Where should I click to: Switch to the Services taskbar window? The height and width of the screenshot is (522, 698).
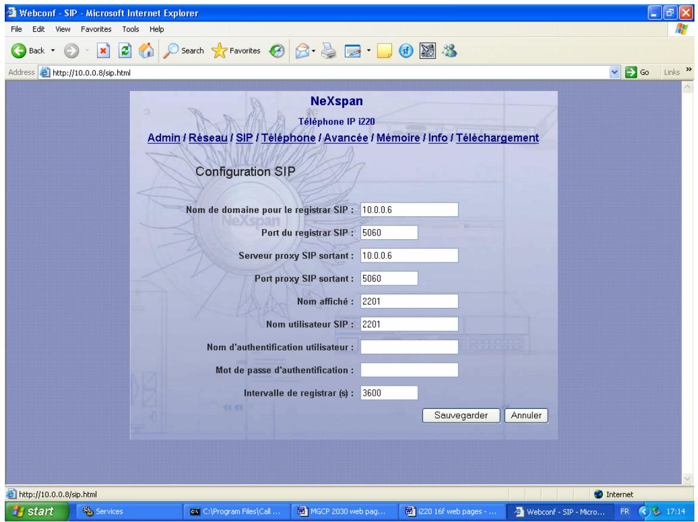102,512
